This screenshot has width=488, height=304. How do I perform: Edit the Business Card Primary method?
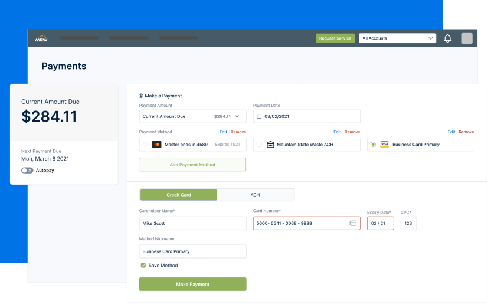tap(451, 132)
